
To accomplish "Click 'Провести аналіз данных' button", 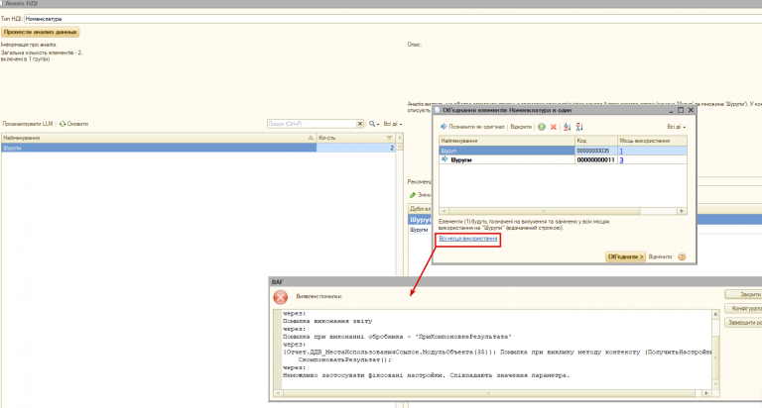I will (41, 32).
